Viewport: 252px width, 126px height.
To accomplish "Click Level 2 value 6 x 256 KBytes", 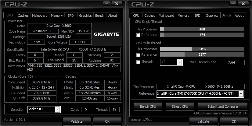I will tap(90, 93).
